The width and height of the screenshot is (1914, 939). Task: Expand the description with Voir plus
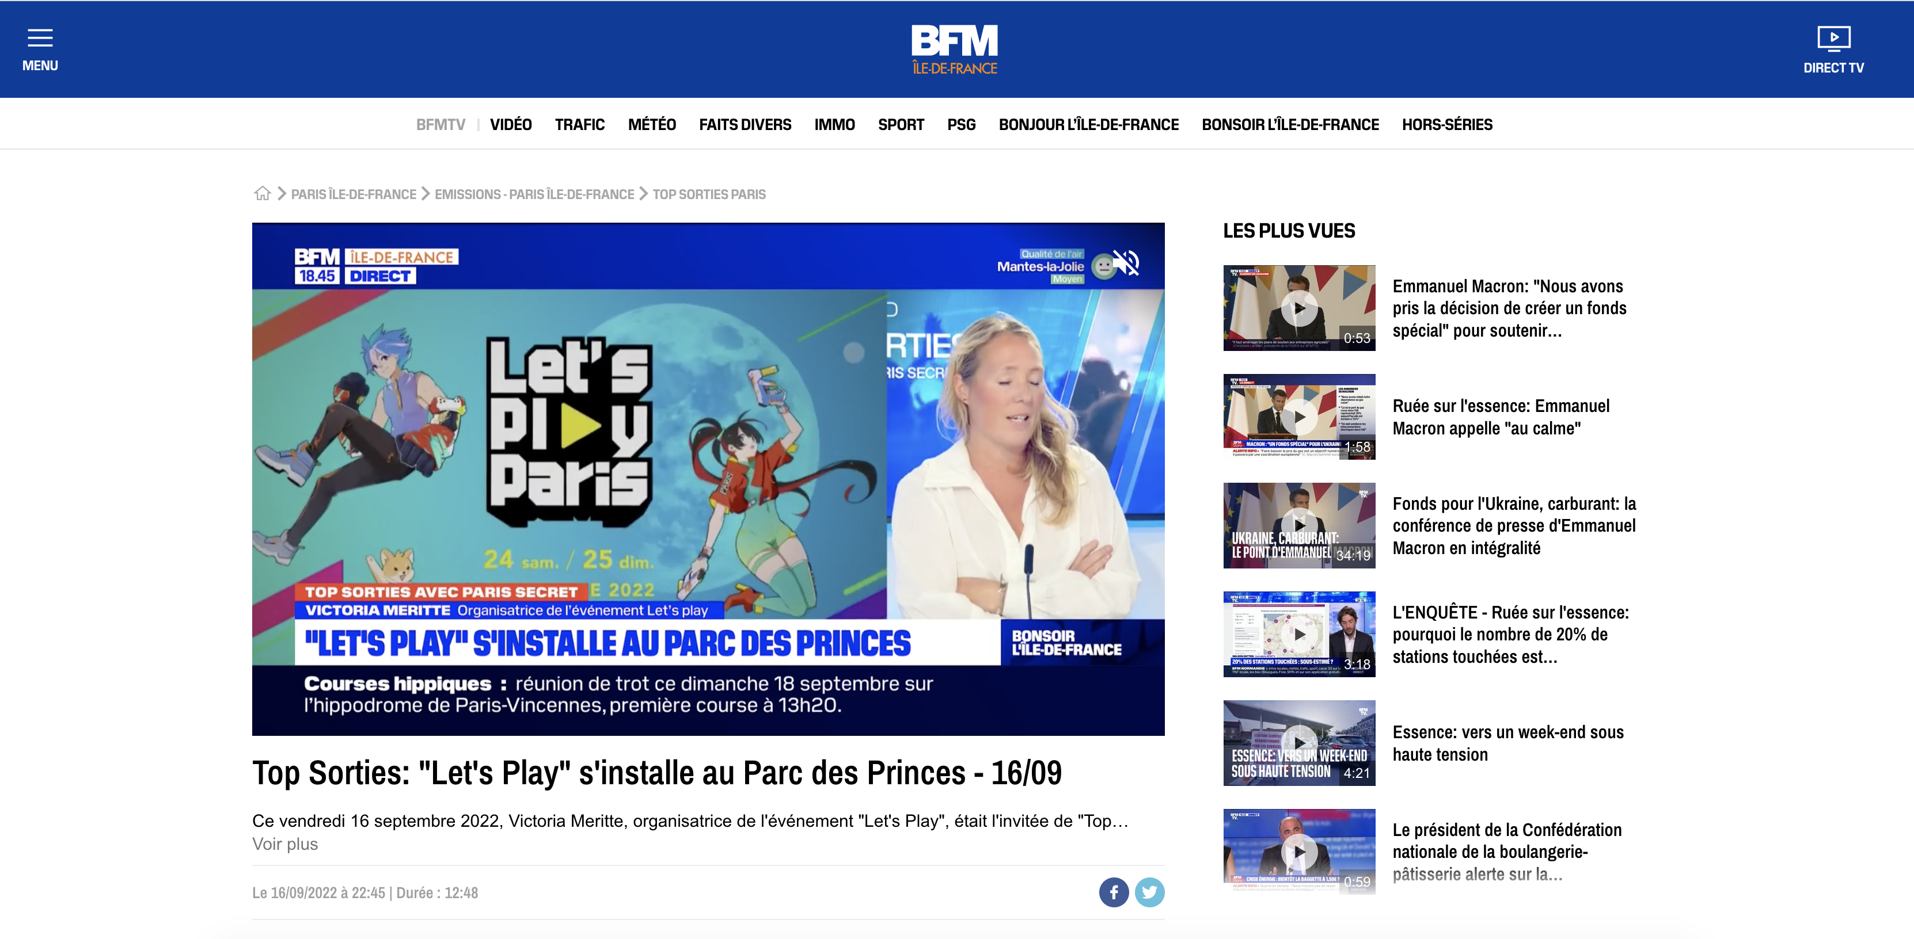(x=284, y=844)
